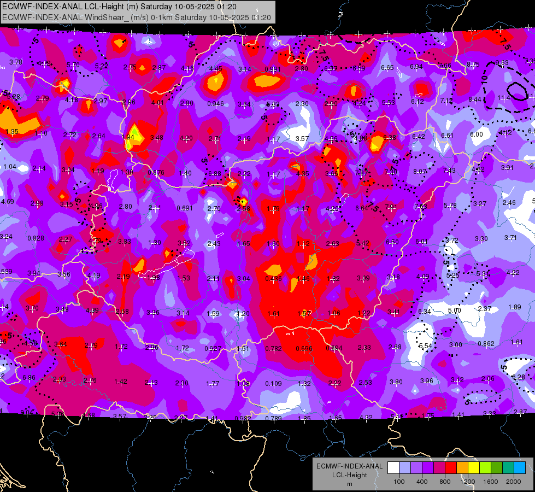Click the wind shear value "8.44"

pyautogui.click(x=474, y=99)
